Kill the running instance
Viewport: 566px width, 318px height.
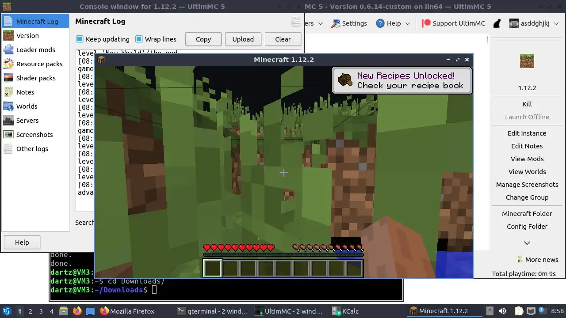click(527, 104)
